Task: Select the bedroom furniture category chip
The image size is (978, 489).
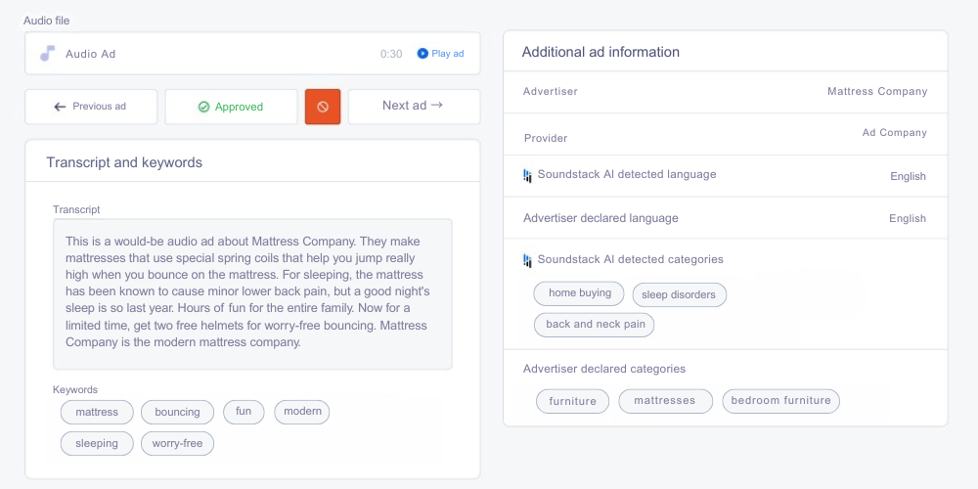Action: (x=780, y=401)
